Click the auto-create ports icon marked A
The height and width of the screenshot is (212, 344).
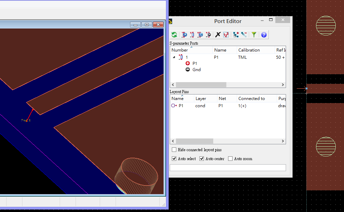pyautogui.click(x=184, y=35)
